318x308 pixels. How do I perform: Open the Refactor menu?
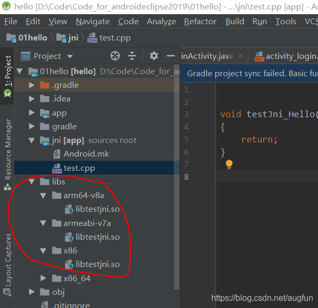(200, 22)
